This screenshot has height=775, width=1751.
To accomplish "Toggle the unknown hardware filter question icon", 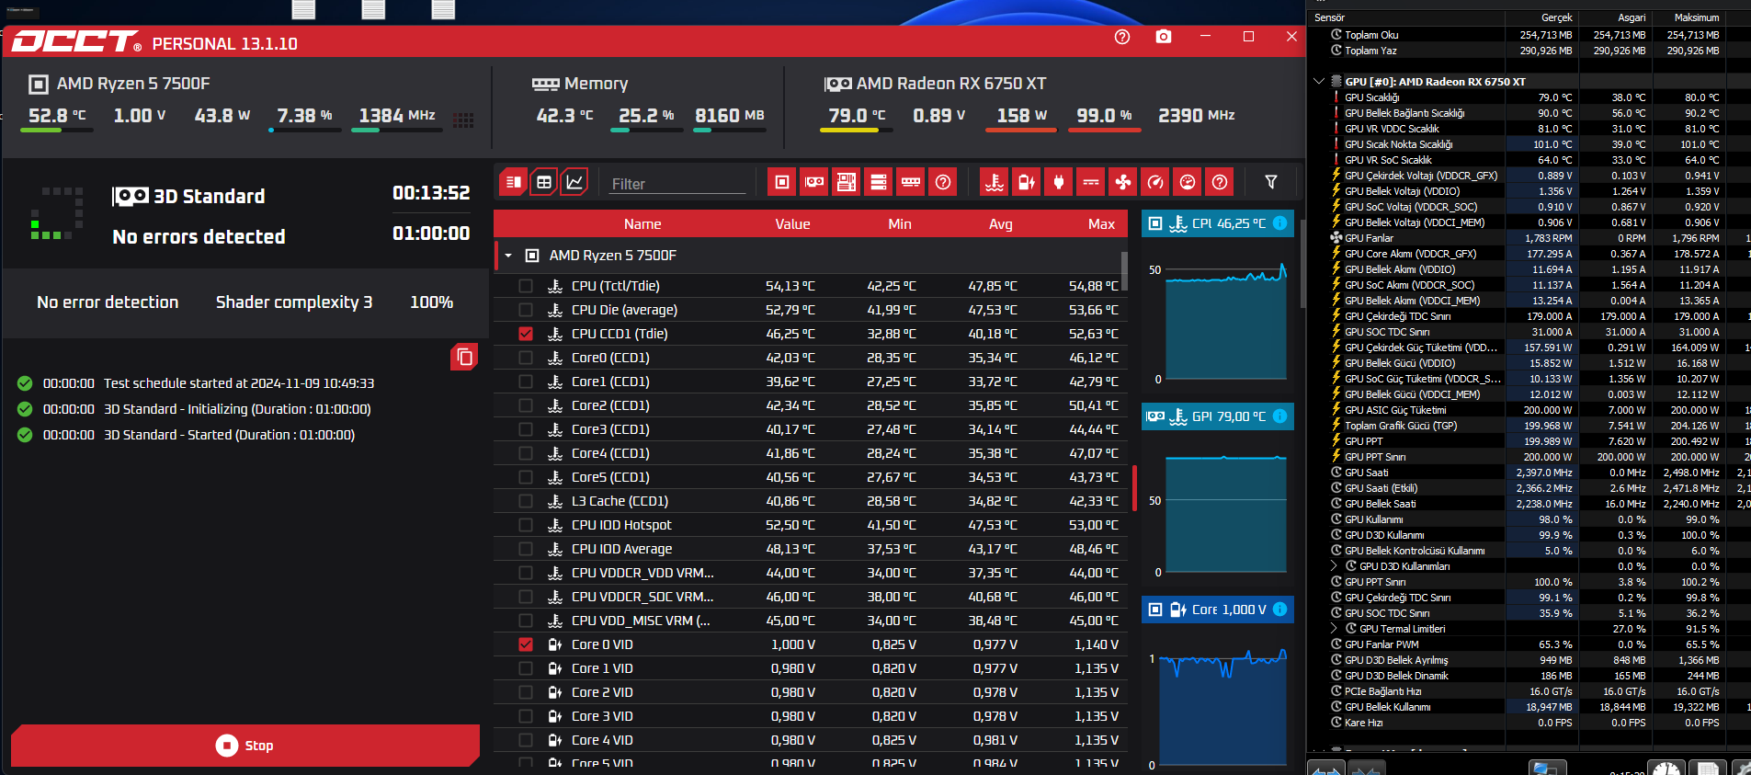I will point(943,182).
